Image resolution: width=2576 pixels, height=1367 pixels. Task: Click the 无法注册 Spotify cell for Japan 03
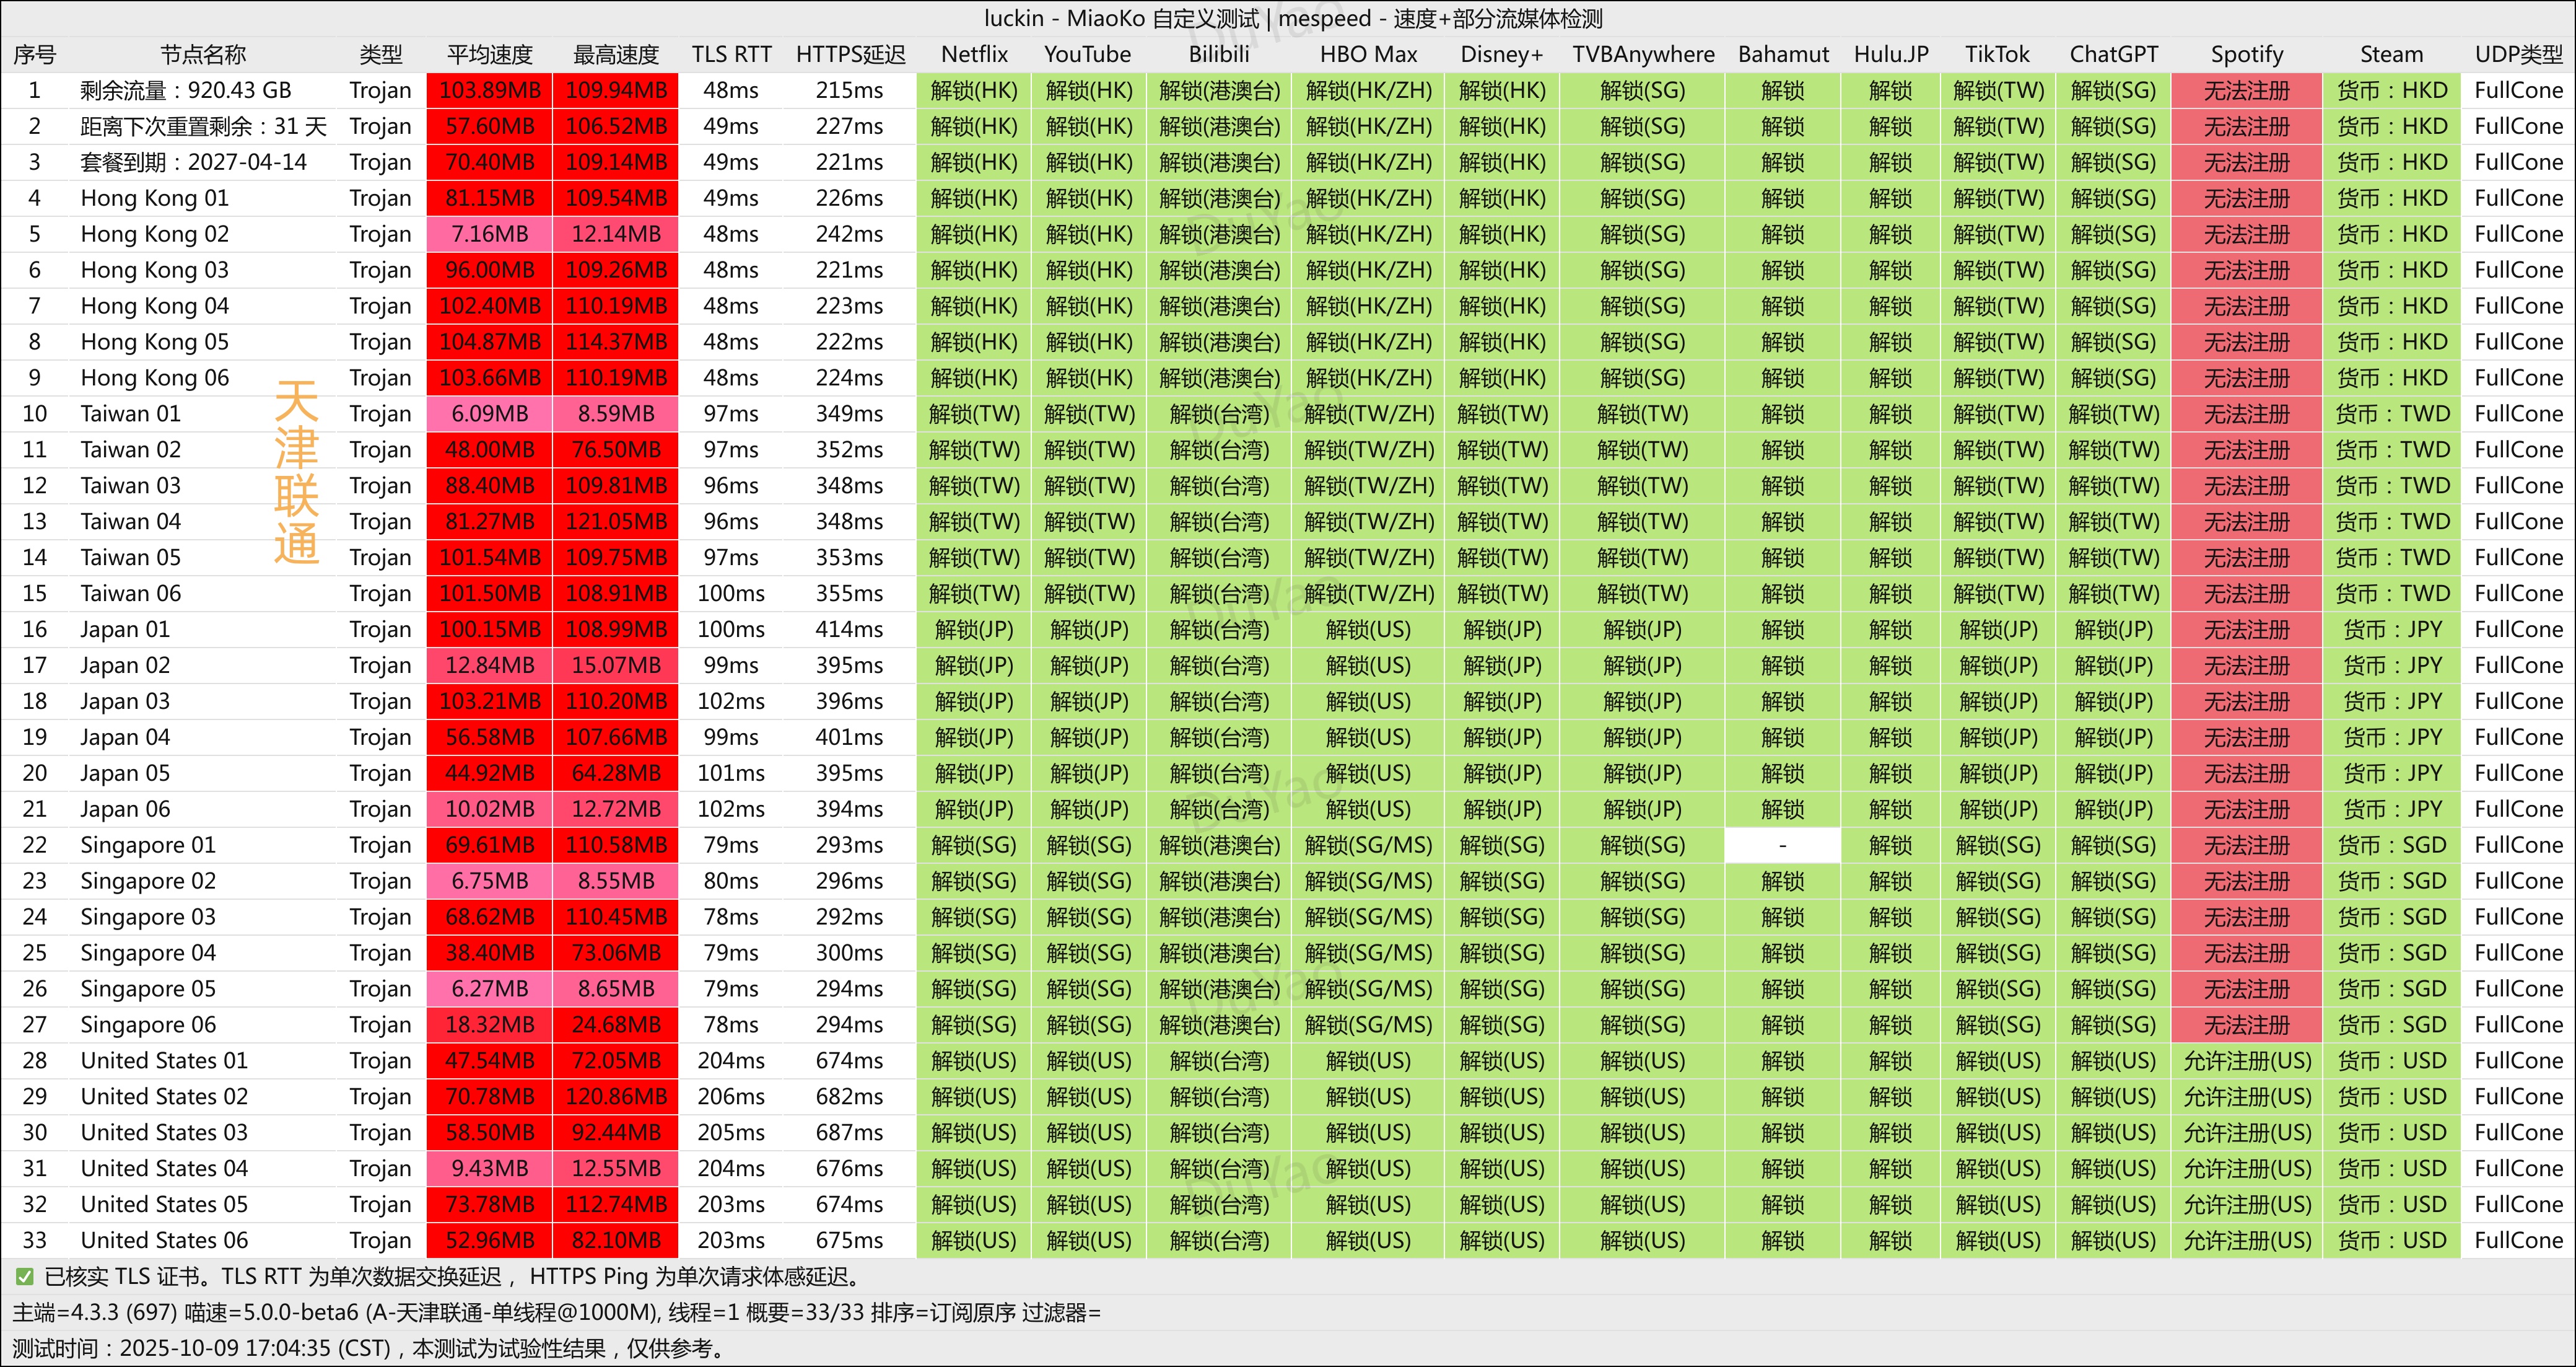pyautogui.click(x=2246, y=701)
